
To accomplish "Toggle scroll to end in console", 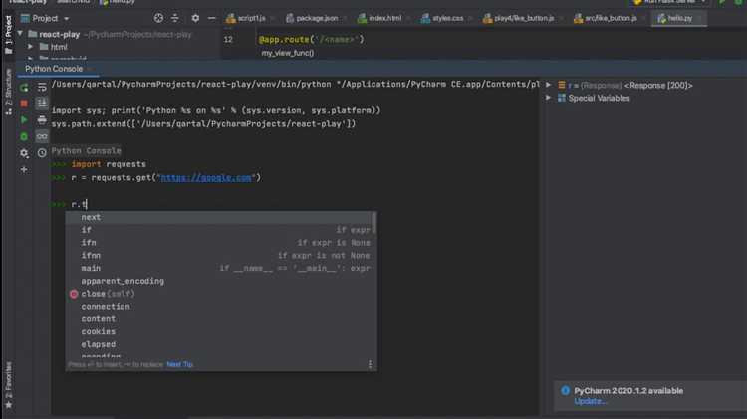I will pos(42,104).
